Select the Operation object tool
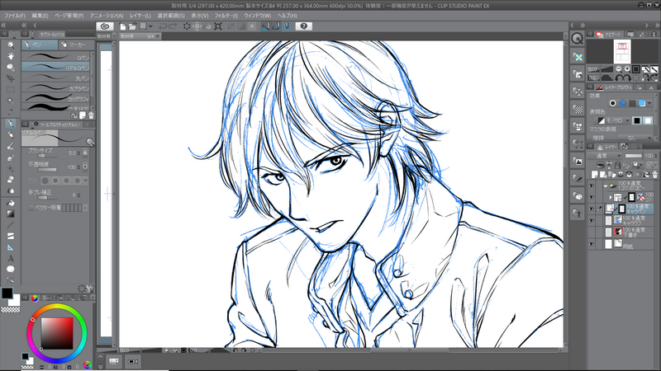 pyautogui.click(x=11, y=68)
